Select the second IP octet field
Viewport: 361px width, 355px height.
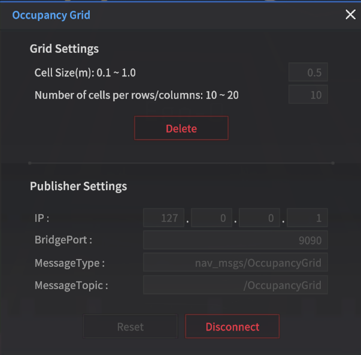click(211, 218)
